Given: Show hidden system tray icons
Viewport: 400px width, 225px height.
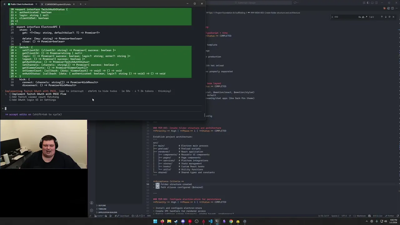Looking at the screenshot, I should tap(367, 221).
